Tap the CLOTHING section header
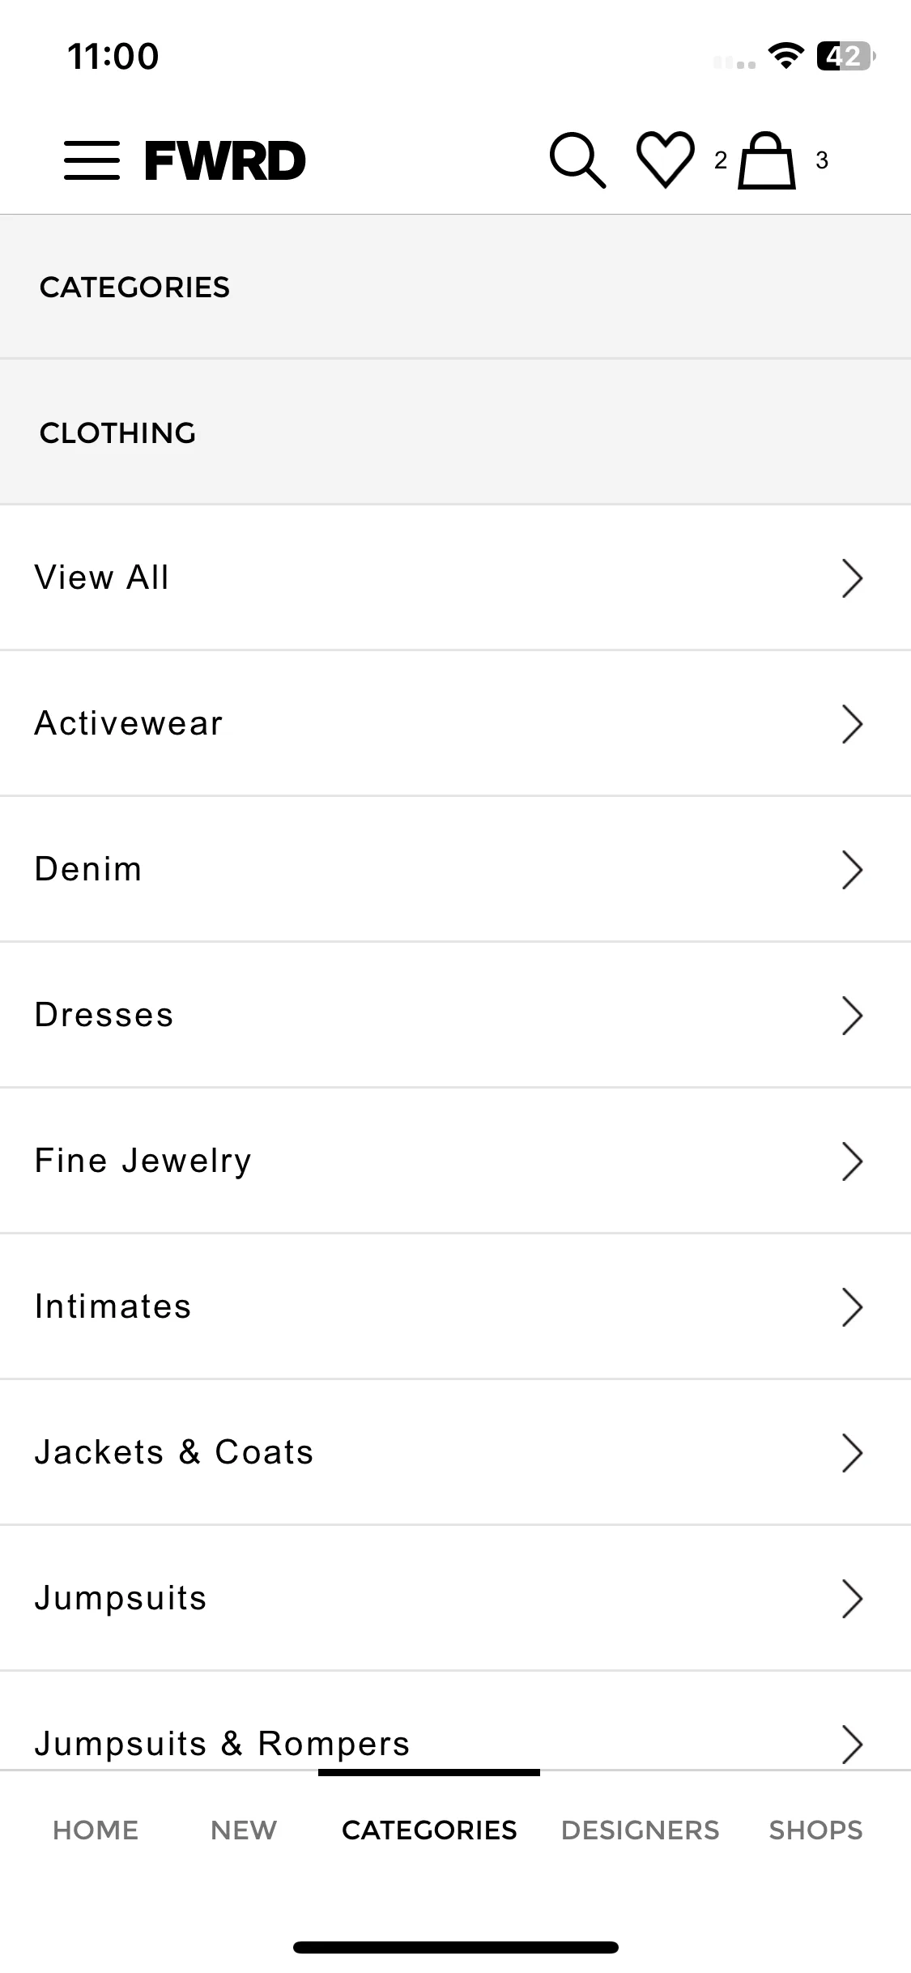911x1973 pixels. (455, 433)
